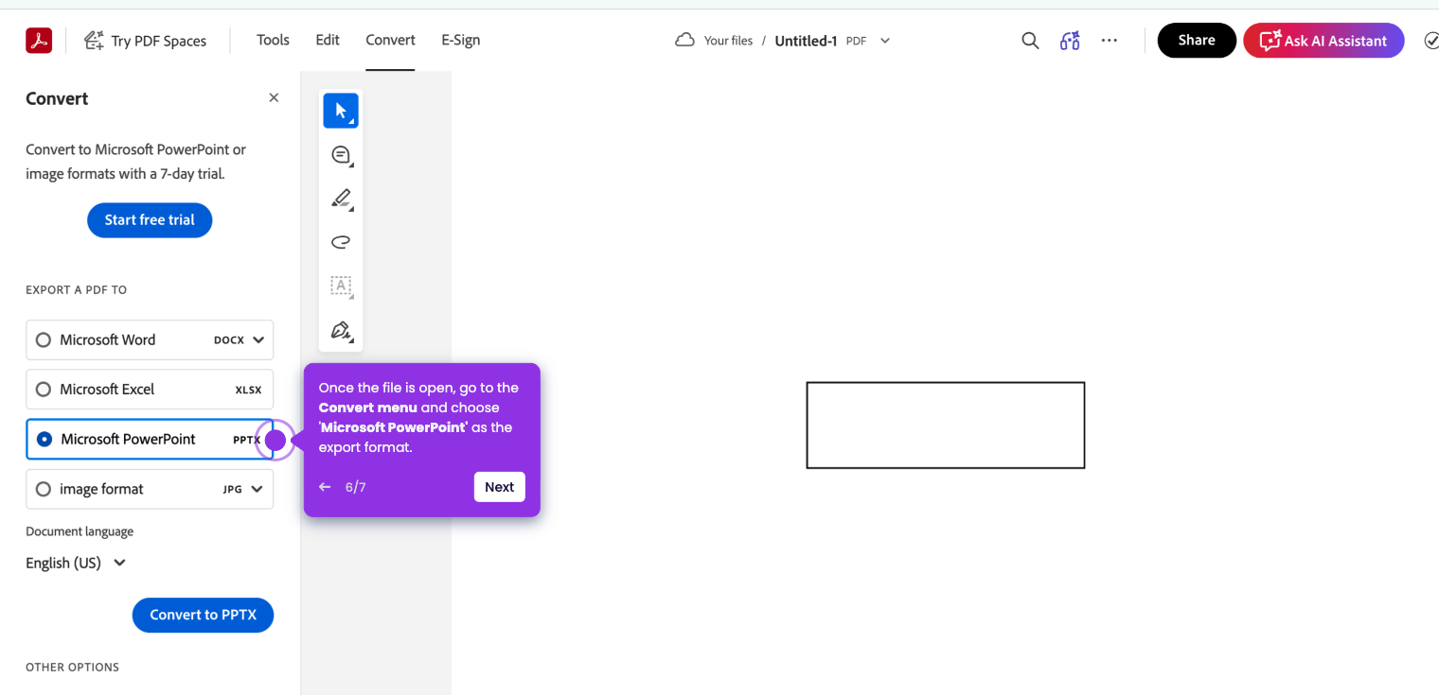Click the rectangle on the PDF page
This screenshot has width=1439, height=695.
point(945,426)
